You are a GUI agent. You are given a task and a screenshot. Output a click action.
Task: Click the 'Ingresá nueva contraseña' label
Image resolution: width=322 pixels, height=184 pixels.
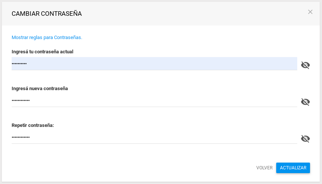point(40,88)
